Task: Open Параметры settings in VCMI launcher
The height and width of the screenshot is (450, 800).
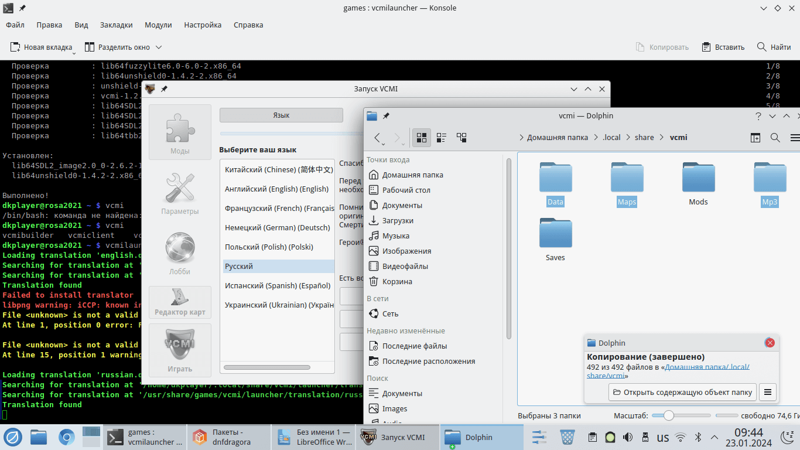Action: [180, 193]
